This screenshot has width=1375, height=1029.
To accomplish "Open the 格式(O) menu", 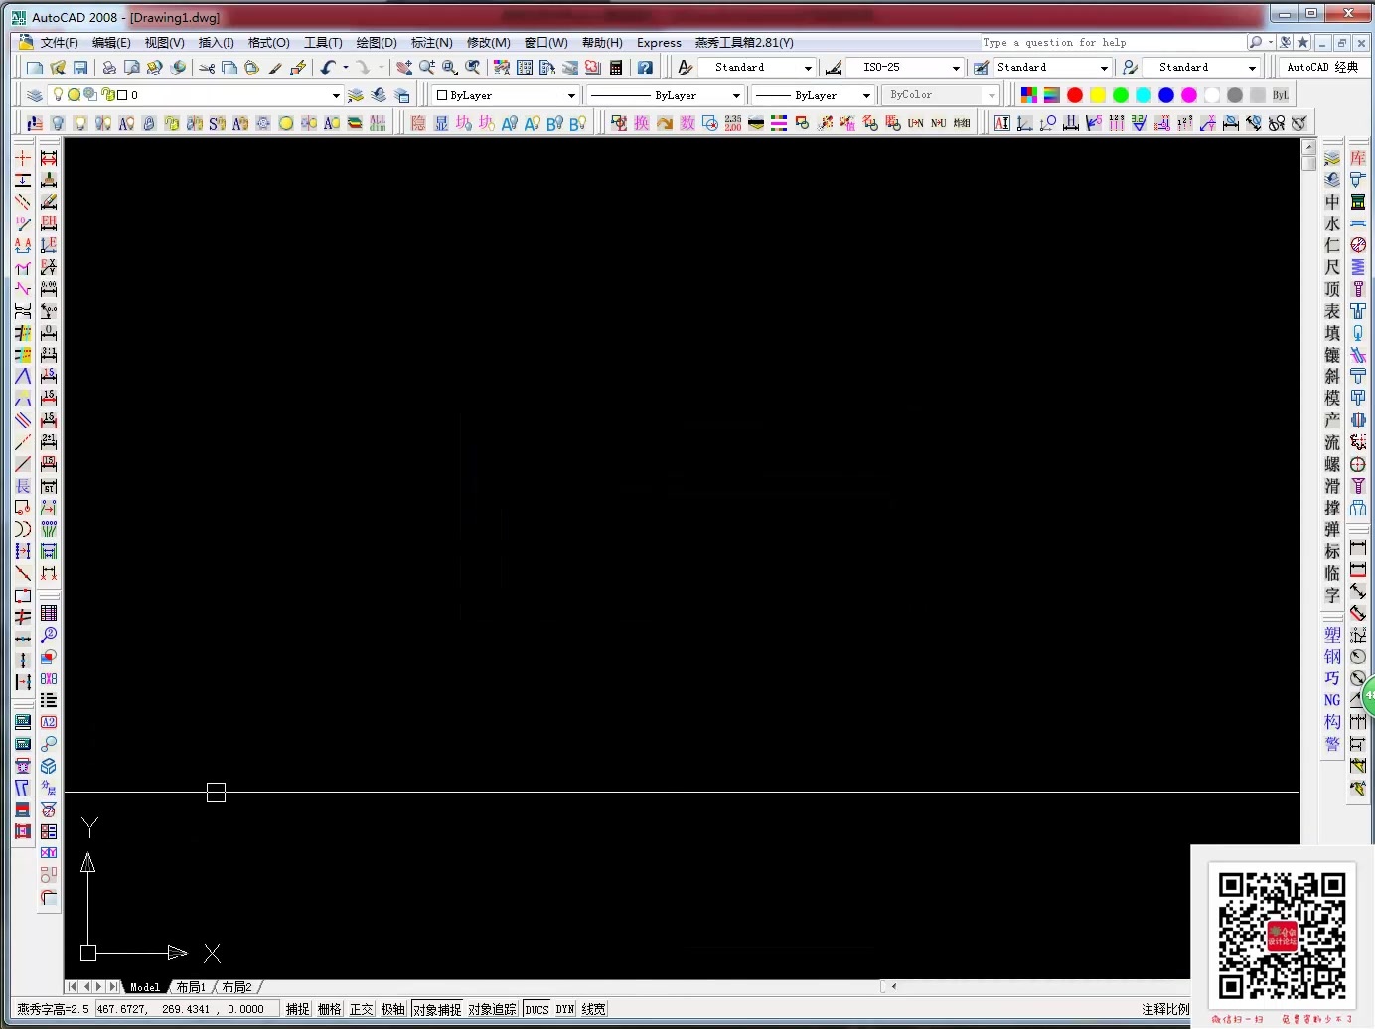I will click(268, 43).
